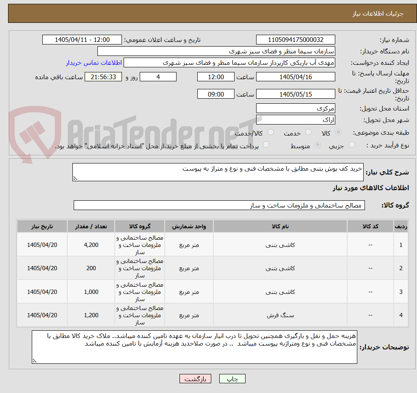Click the quantity cell 1,200

(x=91, y=316)
